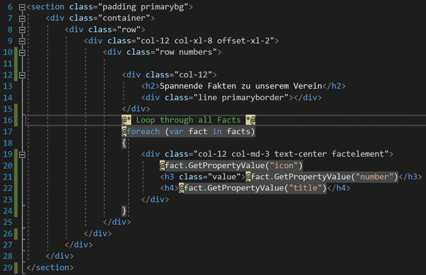The height and width of the screenshot is (275, 426).
Task: Click the opening brace on line 18
Action: coord(124,143)
